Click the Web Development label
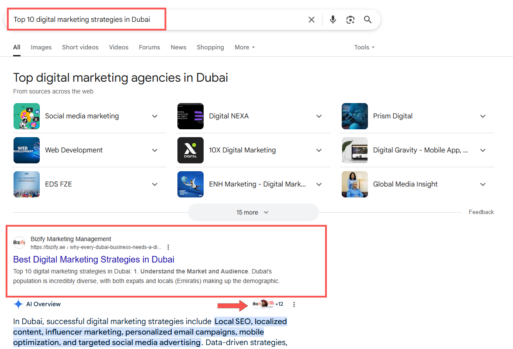 tap(74, 150)
